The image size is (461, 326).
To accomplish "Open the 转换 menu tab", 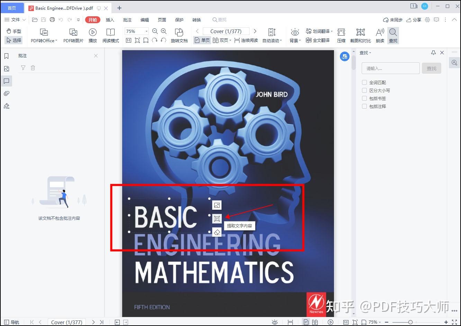I will point(197,20).
